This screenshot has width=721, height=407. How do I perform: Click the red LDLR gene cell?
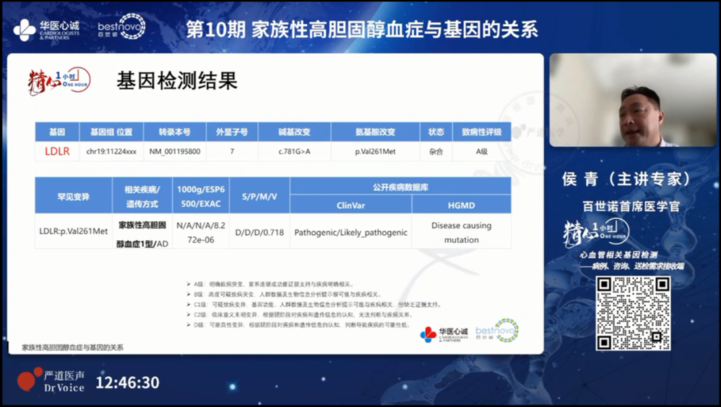pos(57,151)
